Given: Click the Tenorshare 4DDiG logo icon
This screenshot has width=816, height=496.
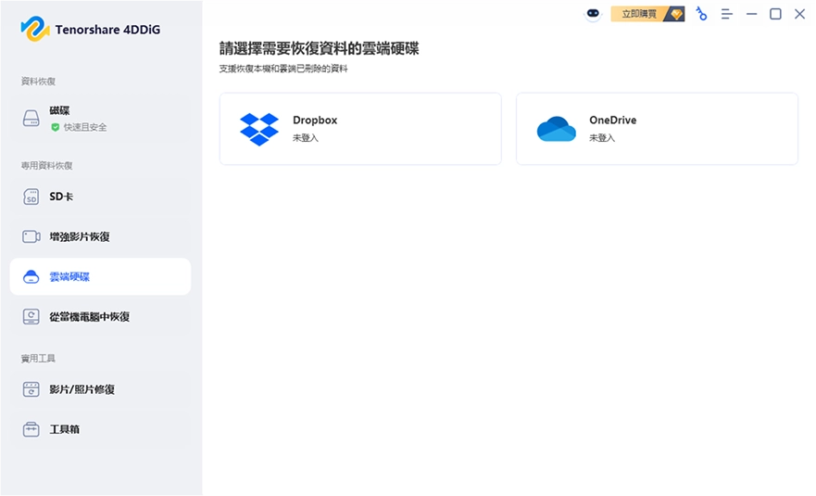Looking at the screenshot, I should [35, 29].
